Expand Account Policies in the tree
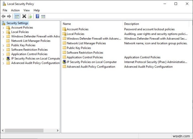193x139 pixels. coord(3,28)
